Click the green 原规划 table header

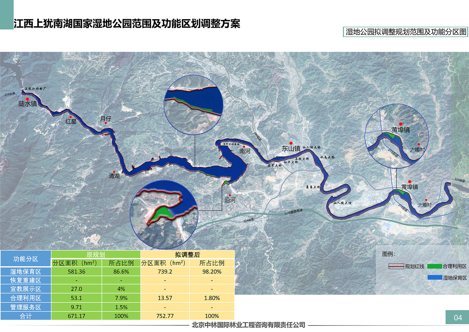pos(96,254)
